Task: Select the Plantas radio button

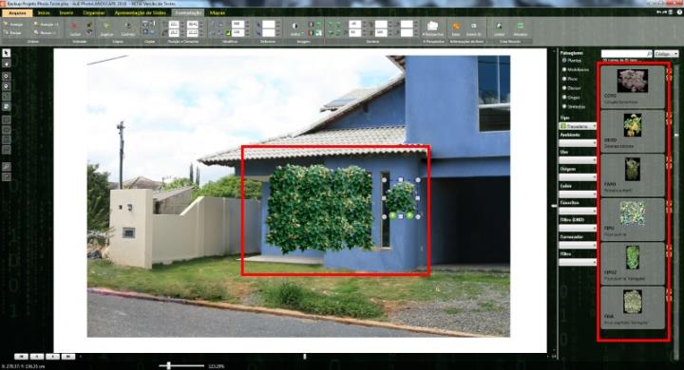Action: point(564,61)
